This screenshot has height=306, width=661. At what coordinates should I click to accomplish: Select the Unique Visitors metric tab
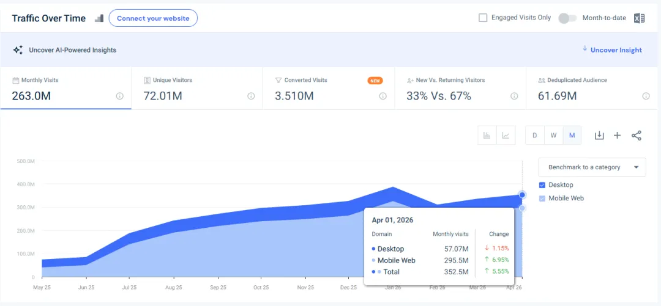(x=197, y=89)
